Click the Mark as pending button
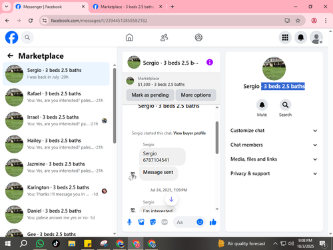Viewport: 333px width, 250px height. [150, 95]
